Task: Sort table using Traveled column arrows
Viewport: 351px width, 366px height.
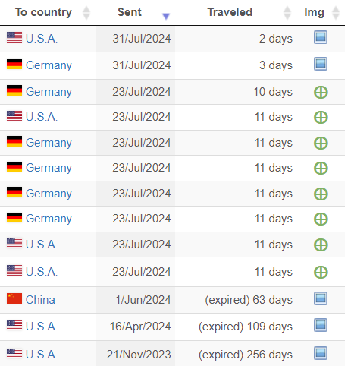Action: coord(287,13)
